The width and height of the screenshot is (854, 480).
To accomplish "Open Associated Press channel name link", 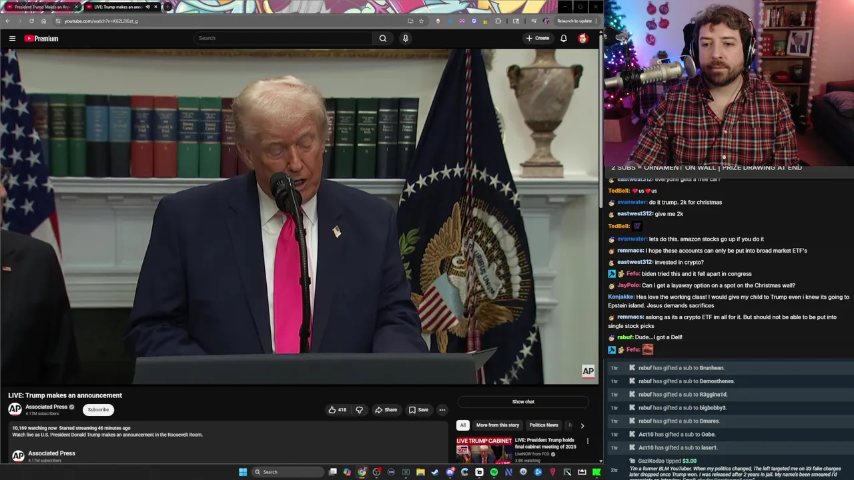I will (x=46, y=407).
